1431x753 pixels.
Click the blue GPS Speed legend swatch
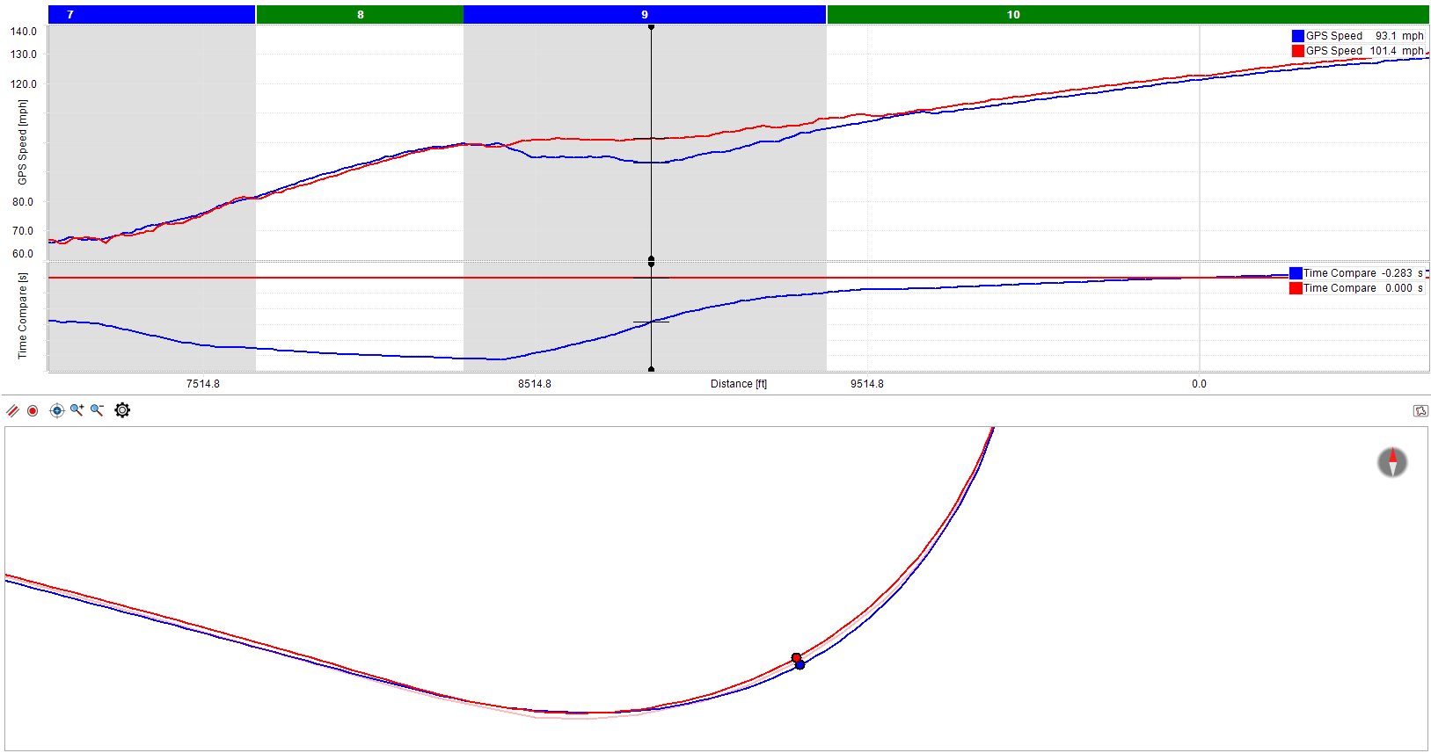tap(1297, 36)
